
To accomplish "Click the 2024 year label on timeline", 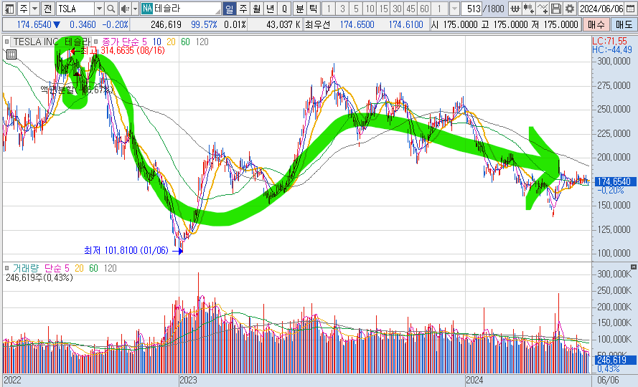I will (474, 381).
